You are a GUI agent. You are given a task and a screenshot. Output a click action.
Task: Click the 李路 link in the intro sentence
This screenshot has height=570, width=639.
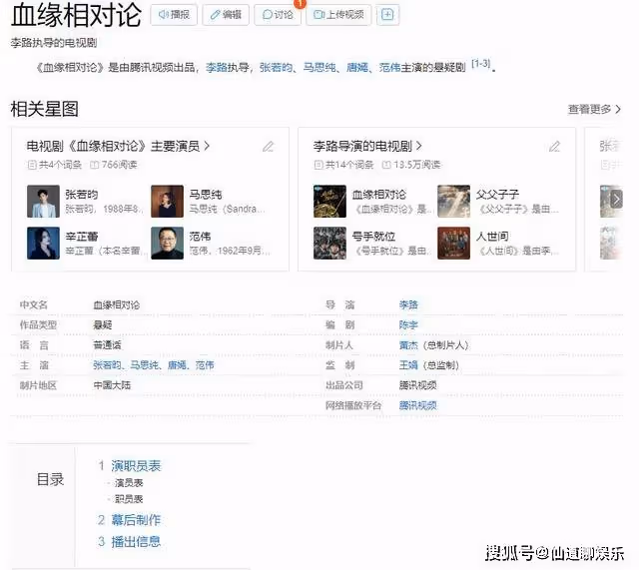(x=216, y=67)
